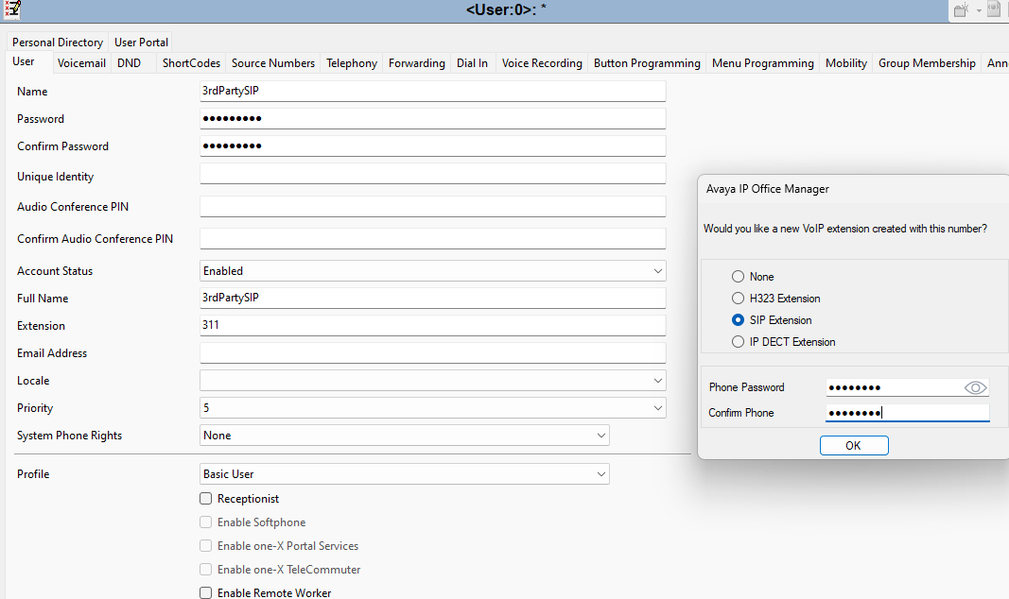Switch to the Personal Directory tab
Screen dimensions: 1009x599
click(x=58, y=43)
